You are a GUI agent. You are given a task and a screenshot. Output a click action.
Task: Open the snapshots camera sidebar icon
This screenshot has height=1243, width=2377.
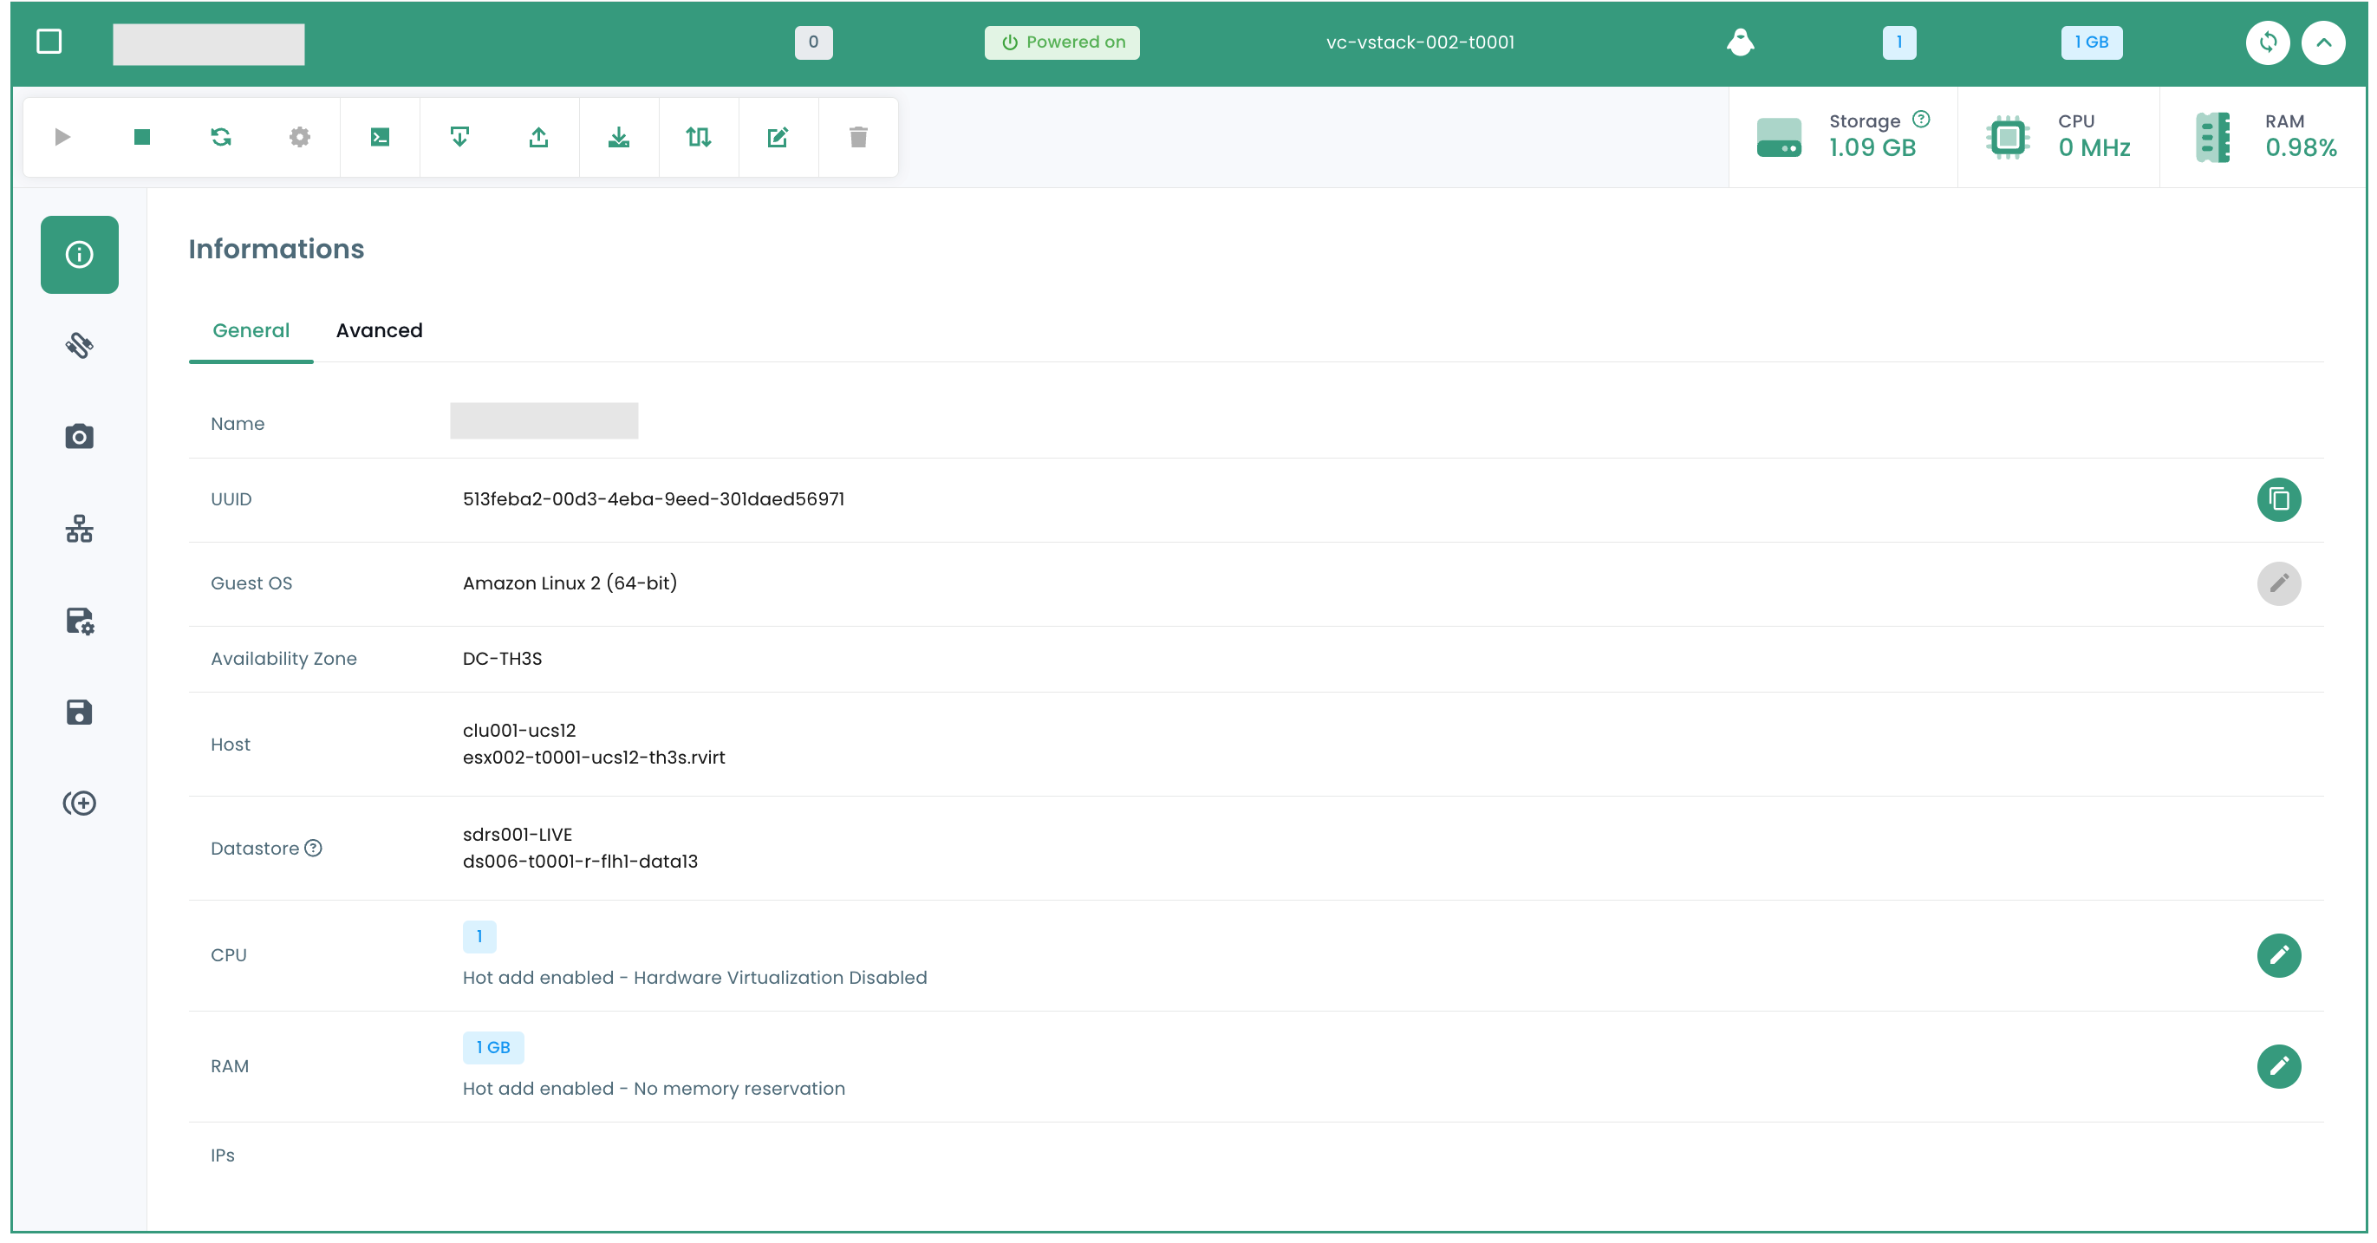[x=80, y=435]
